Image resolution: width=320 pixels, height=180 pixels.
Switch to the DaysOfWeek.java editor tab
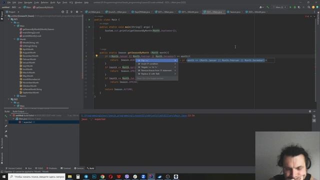[141, 12]
